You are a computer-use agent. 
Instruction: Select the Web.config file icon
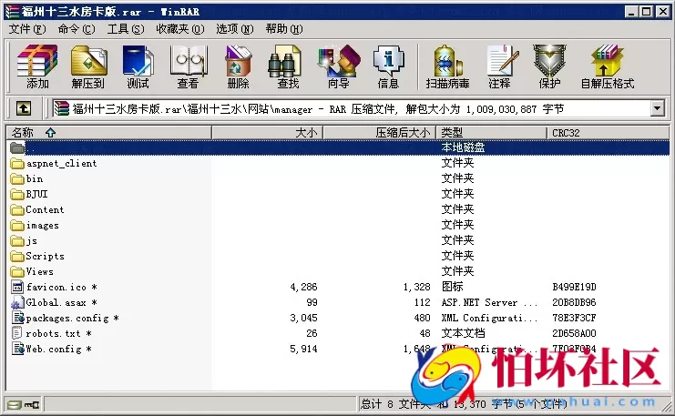(x=18, y=349)
